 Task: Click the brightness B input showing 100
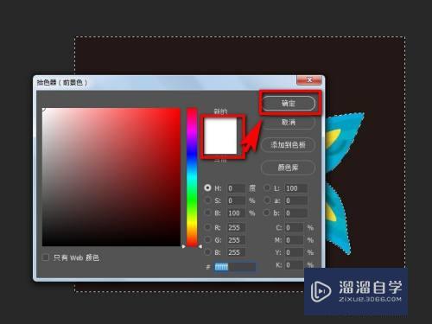tap(236, 213)
